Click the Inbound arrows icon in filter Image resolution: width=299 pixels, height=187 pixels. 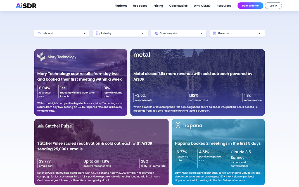(39, 33)
